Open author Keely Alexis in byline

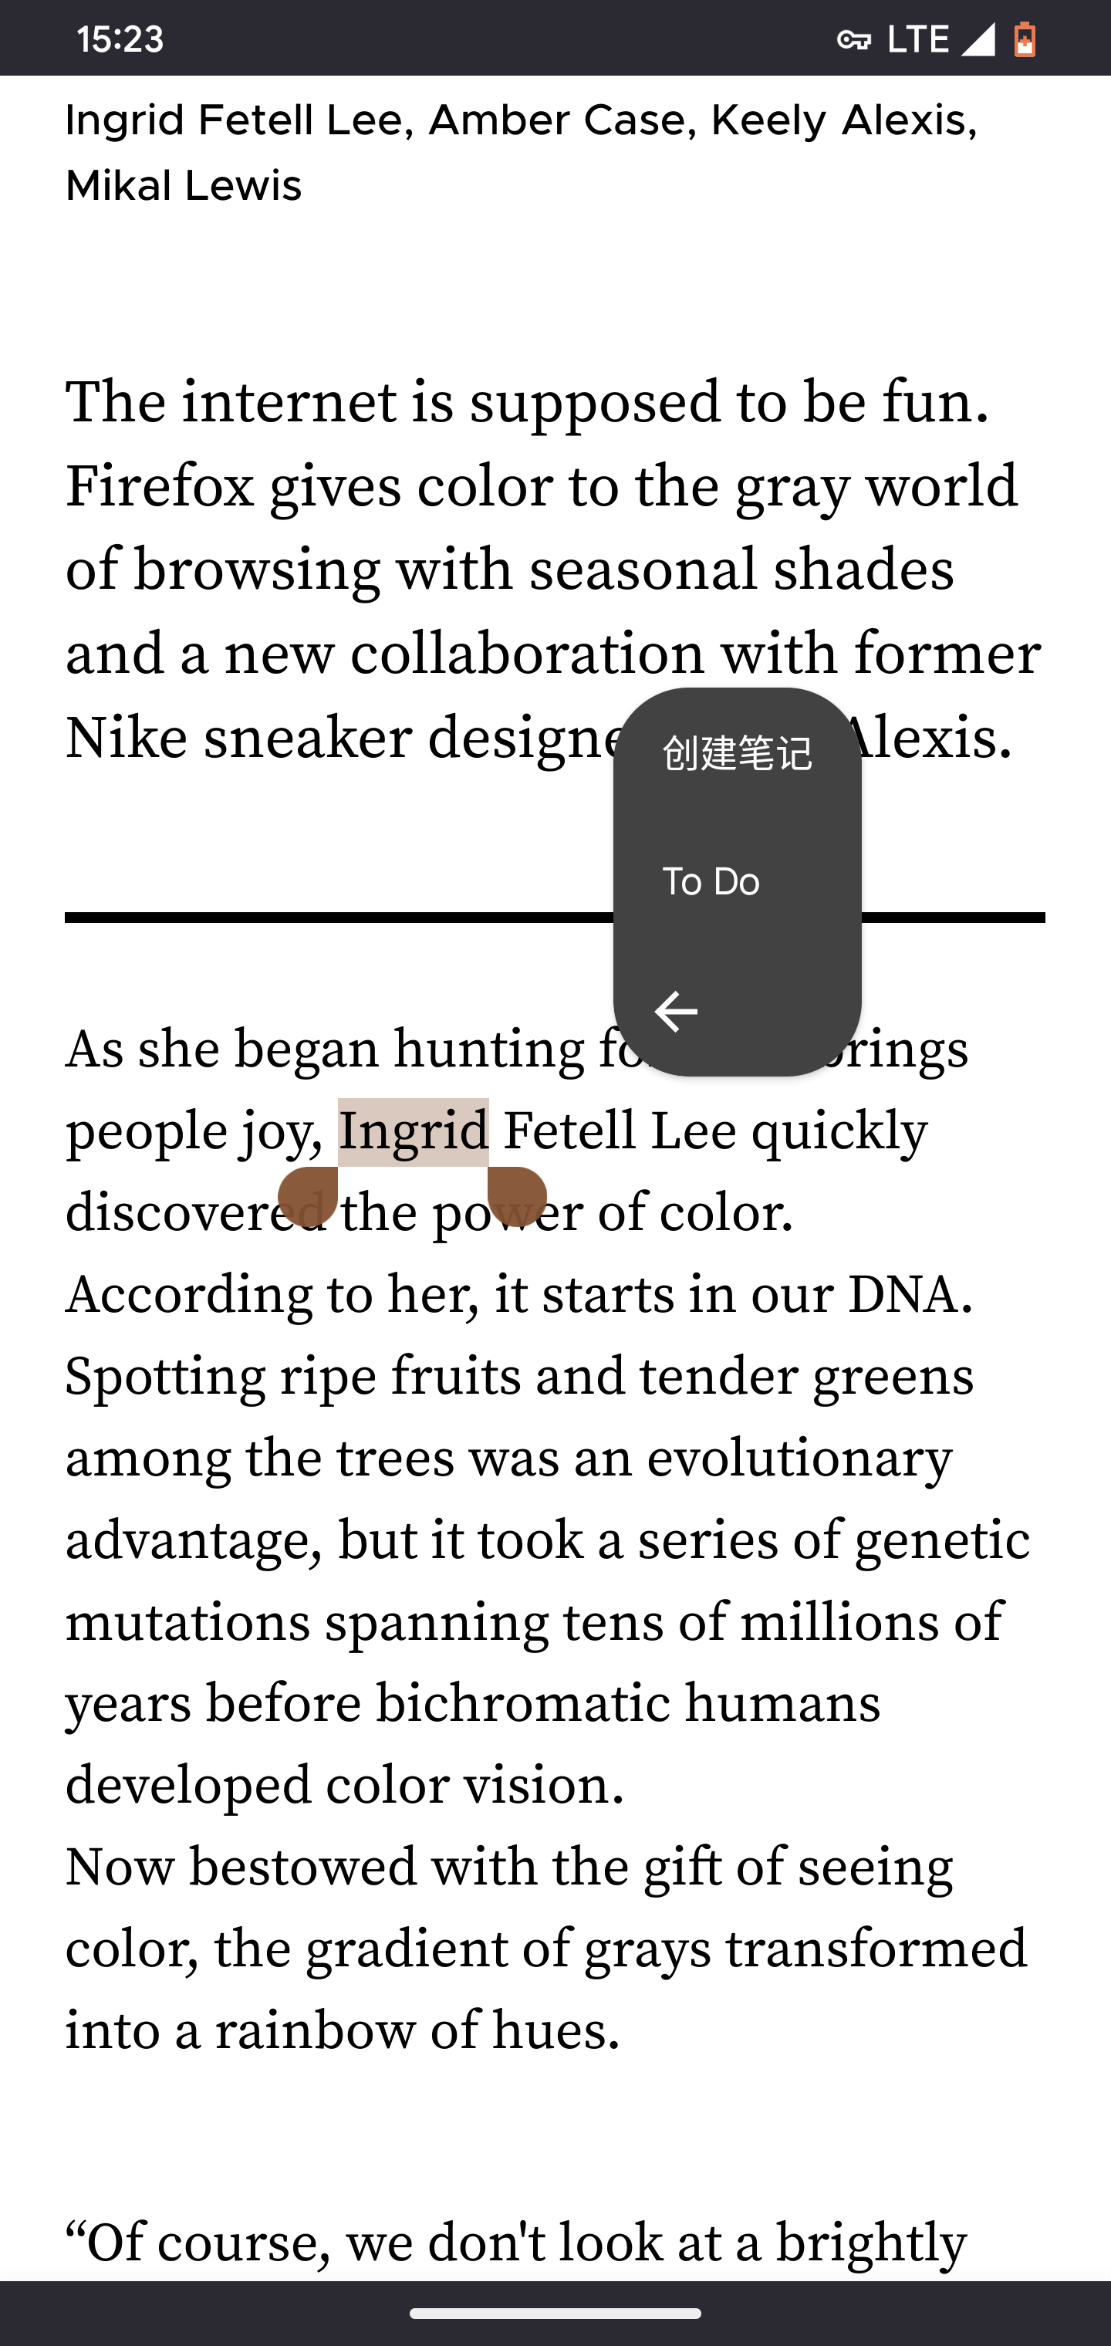838,120
